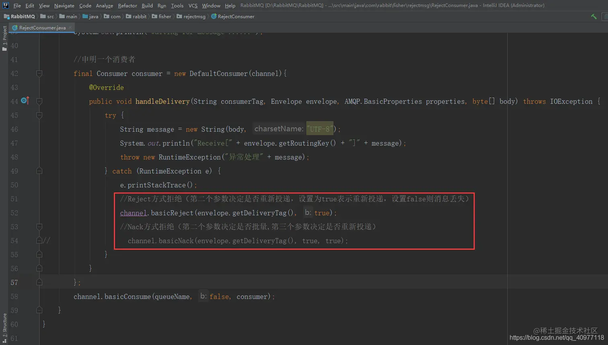This screenshot has height=345, width=608.
Task: Collapse the catch block fold at line 49
Action: (39, 171)
